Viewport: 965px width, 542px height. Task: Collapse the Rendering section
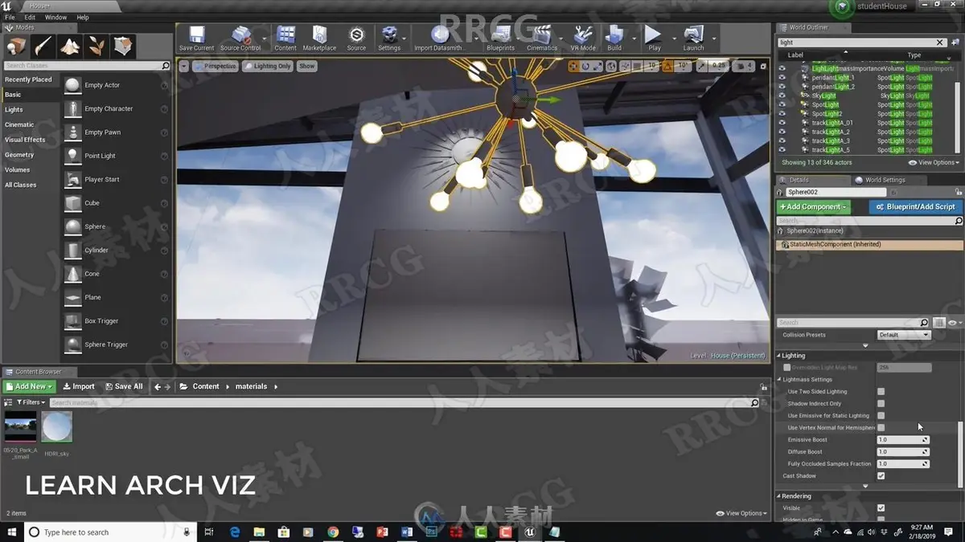coord(779,496)
